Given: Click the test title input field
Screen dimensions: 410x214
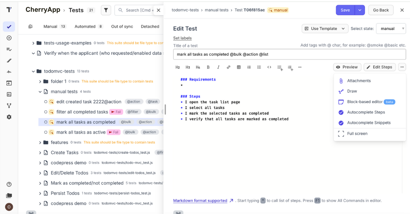Looking at the screenshot, I should (x=289, y=54).
